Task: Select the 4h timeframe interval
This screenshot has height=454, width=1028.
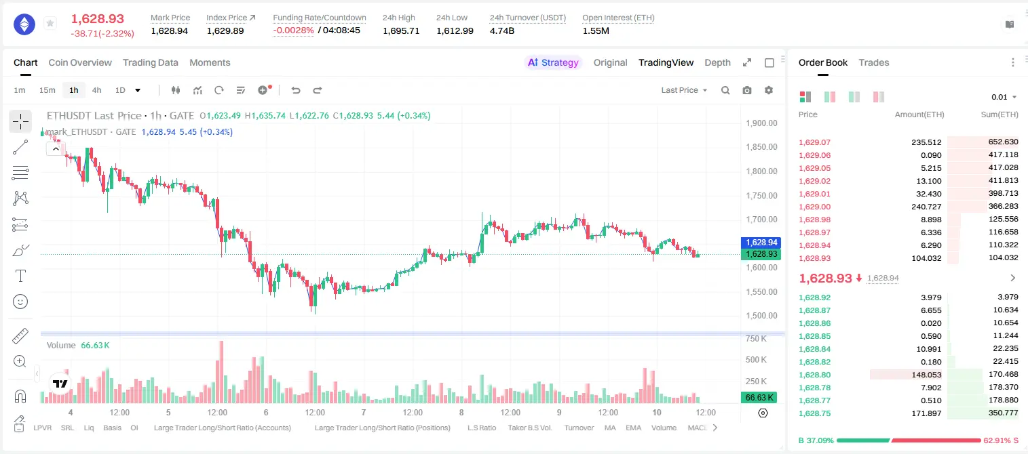Action: pos(96,90)
